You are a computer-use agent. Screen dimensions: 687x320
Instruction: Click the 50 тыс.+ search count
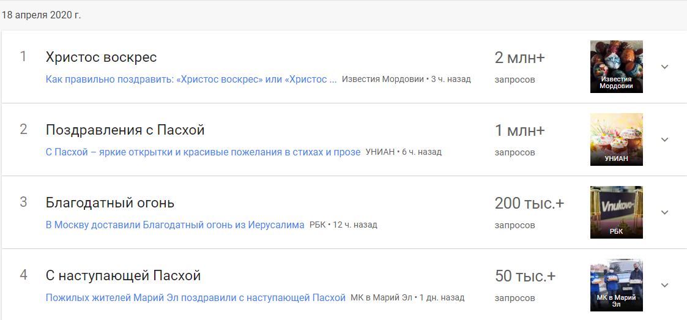click(525, 276)
